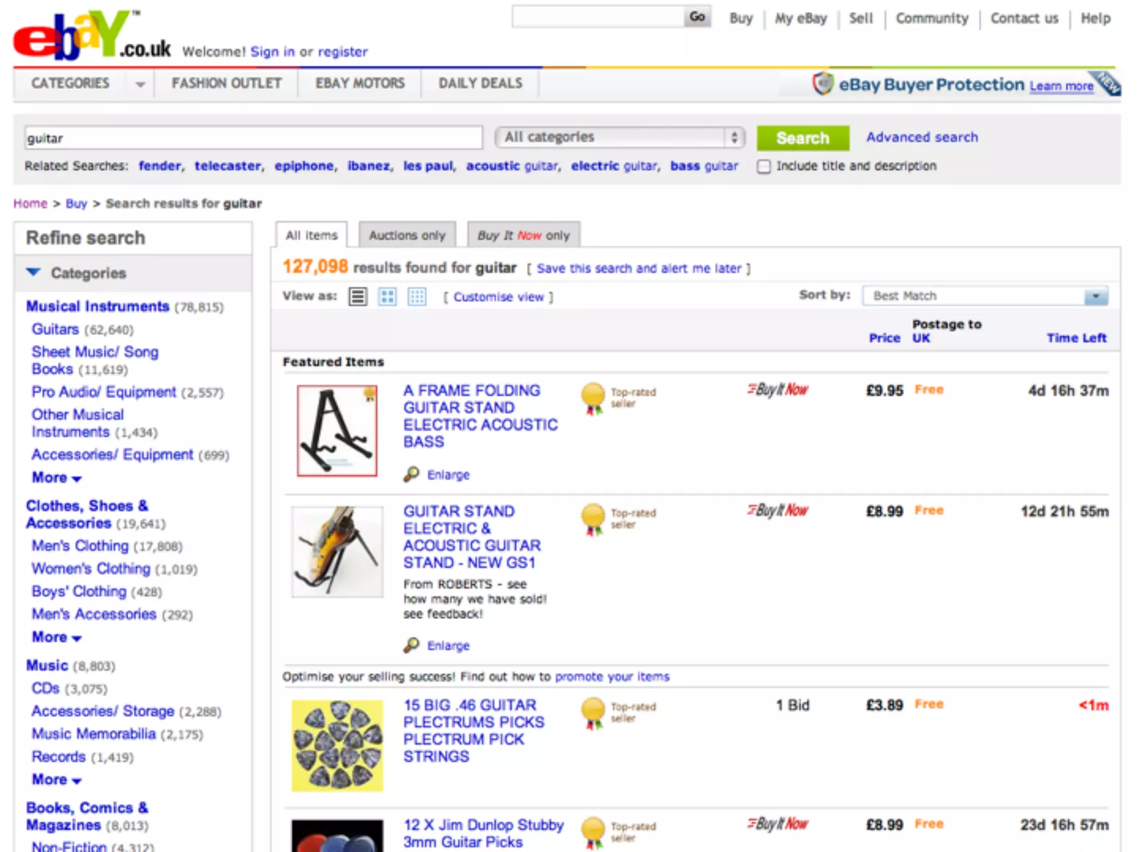
Task: Switch to list view icon
Action: click(x=358, y=297)
